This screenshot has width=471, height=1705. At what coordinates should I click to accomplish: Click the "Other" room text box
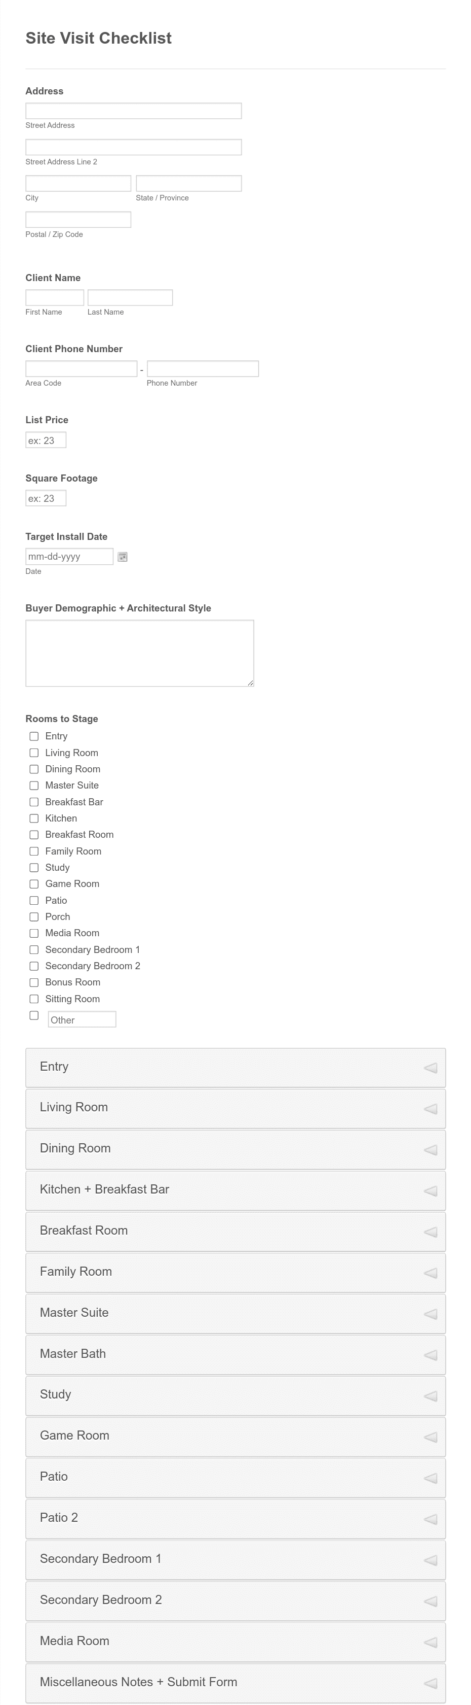[81, 1019]
